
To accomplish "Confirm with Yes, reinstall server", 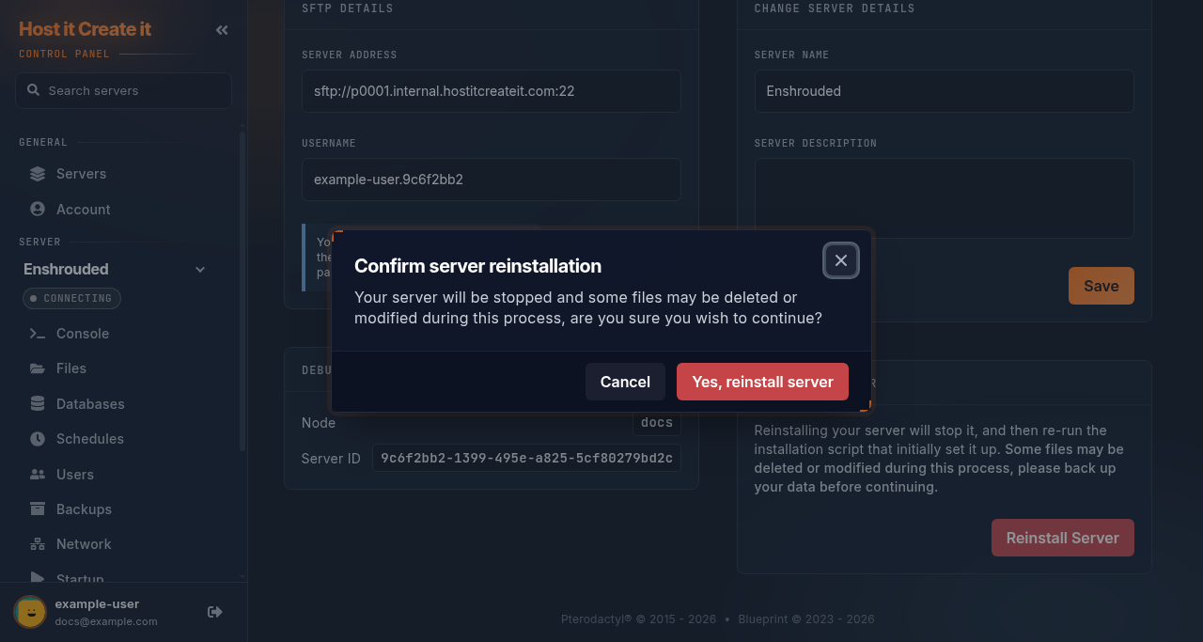I will (x=762, y=382).
